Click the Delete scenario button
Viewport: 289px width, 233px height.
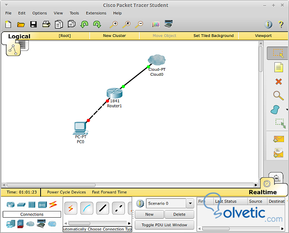[179, 215]
